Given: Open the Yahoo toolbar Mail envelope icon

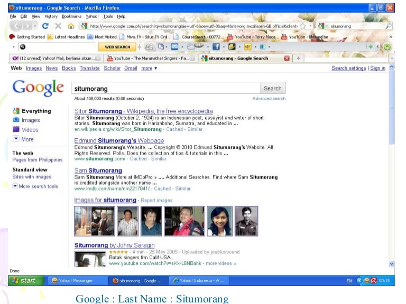Looking at the screenshot, I should pyautogui.click(x=175, y=46).
